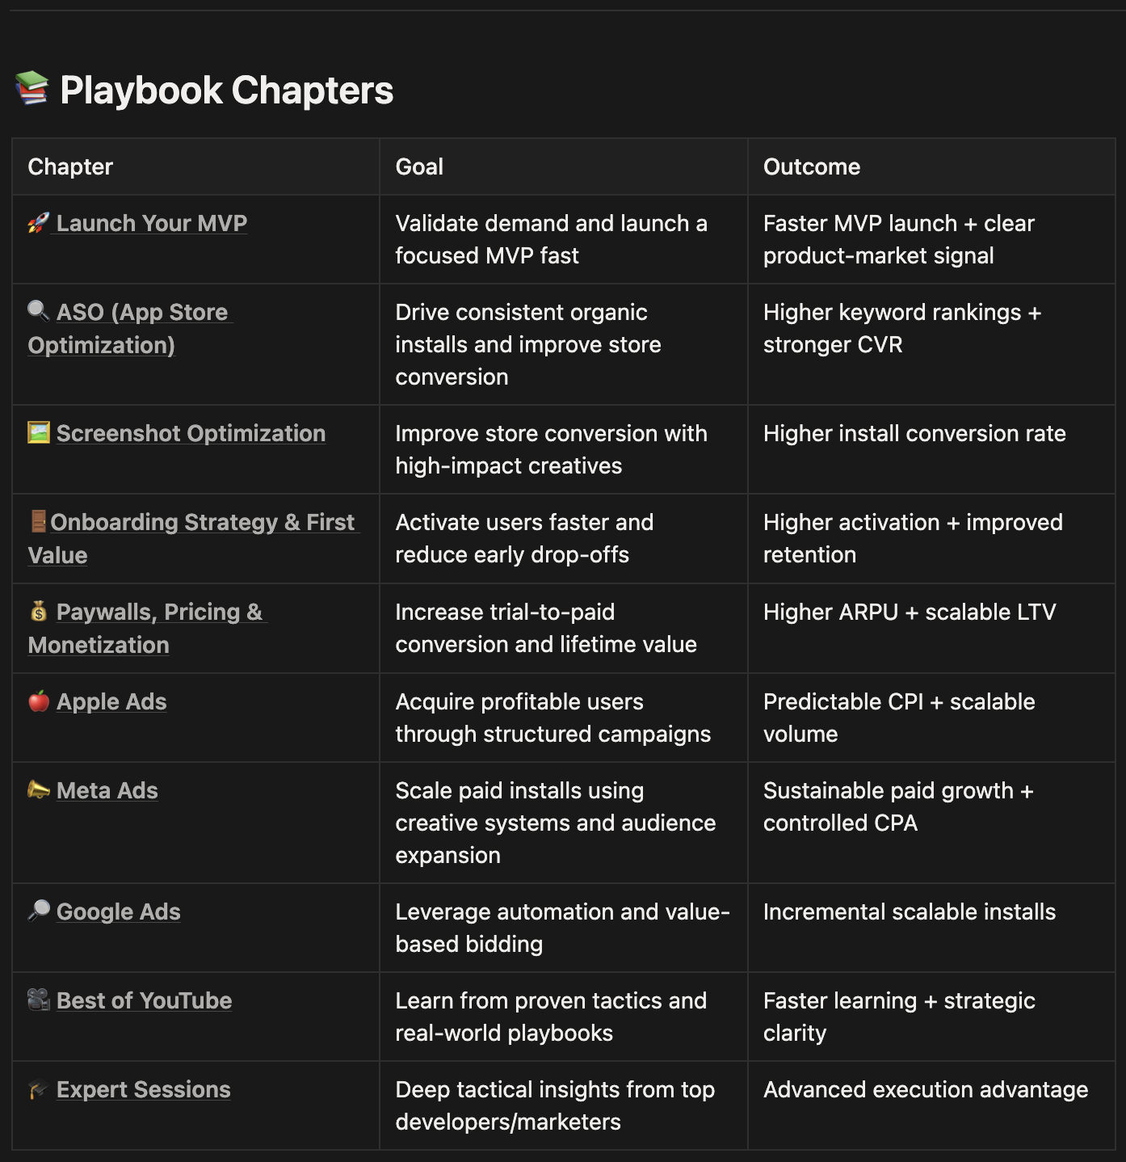This screenshot has height=1162, width=1126.
Task: Click the magnifying glass icon beside ASO
Action: pos(38,311)
